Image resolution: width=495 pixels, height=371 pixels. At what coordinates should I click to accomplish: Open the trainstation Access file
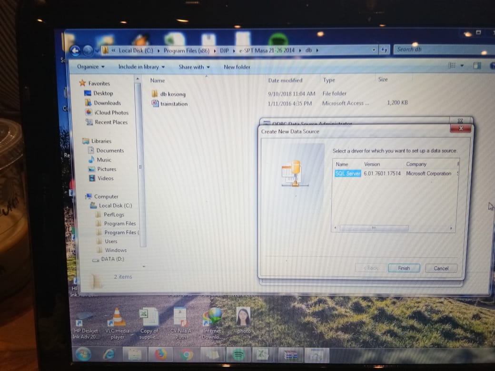click(x=173, y=104)
